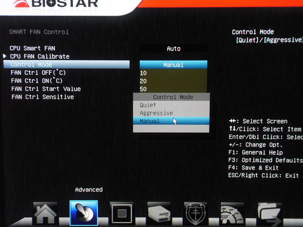Open the Control Mode Manual value field
Viewport: 303px width, 227px height.
174,65
